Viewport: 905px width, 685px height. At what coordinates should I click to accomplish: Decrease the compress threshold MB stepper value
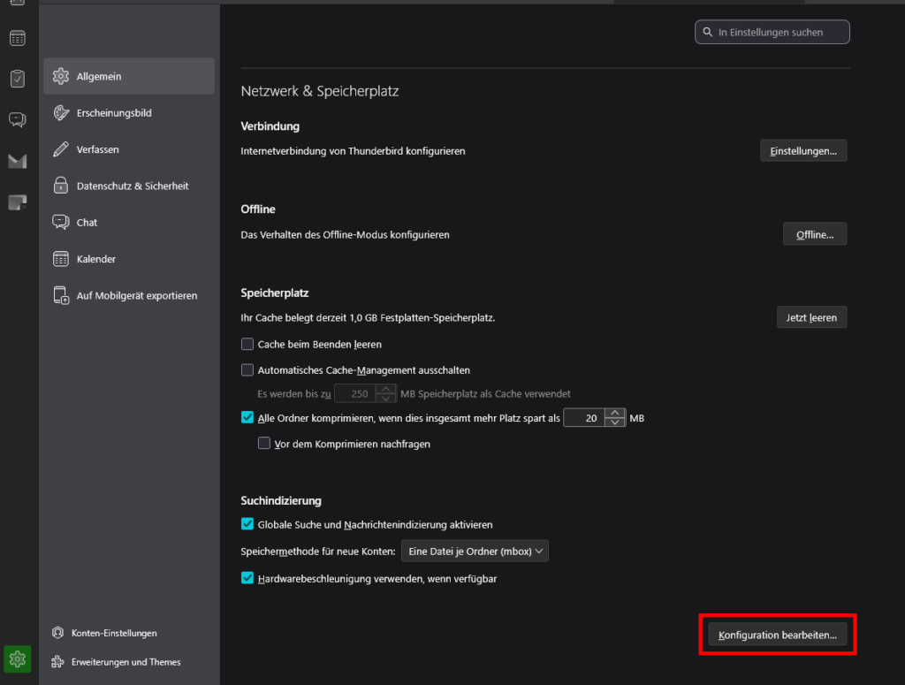pyautogui.click(x=615, y=422)
